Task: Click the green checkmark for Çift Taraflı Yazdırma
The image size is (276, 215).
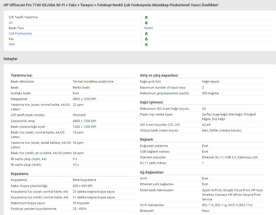Action: [x=146, y=17]
